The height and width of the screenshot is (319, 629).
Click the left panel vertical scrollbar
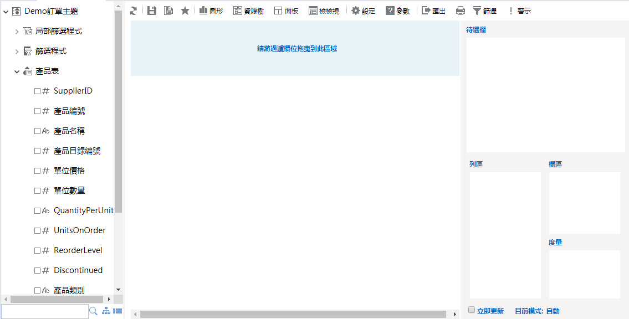click(118, 111)
